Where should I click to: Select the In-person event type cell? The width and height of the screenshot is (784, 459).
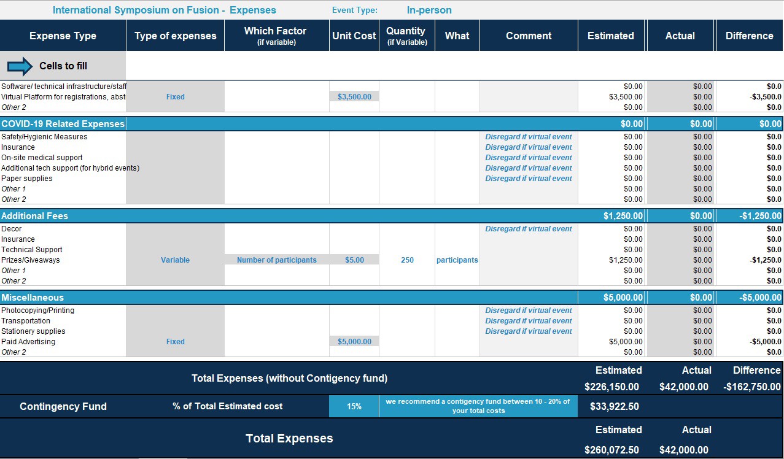coord(429,10)
